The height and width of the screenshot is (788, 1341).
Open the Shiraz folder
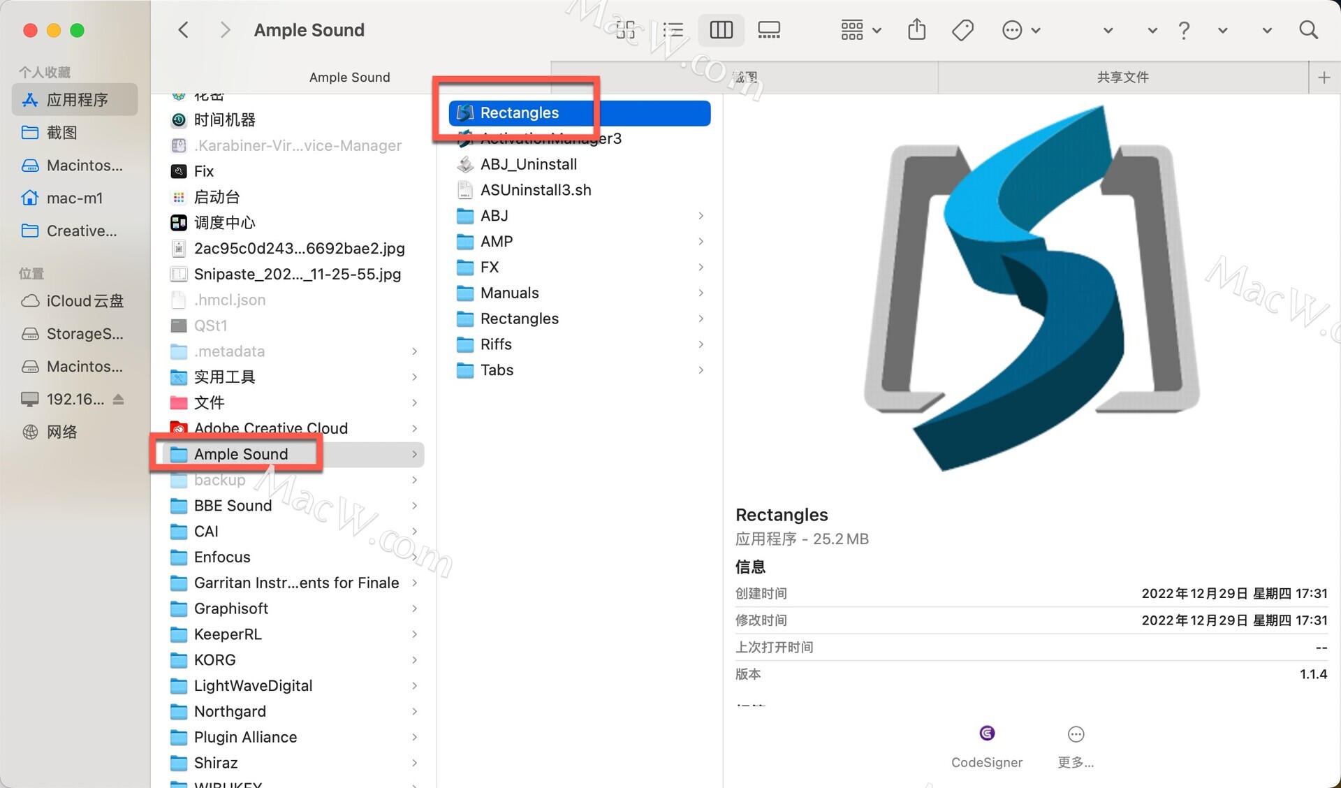point(294,764)
